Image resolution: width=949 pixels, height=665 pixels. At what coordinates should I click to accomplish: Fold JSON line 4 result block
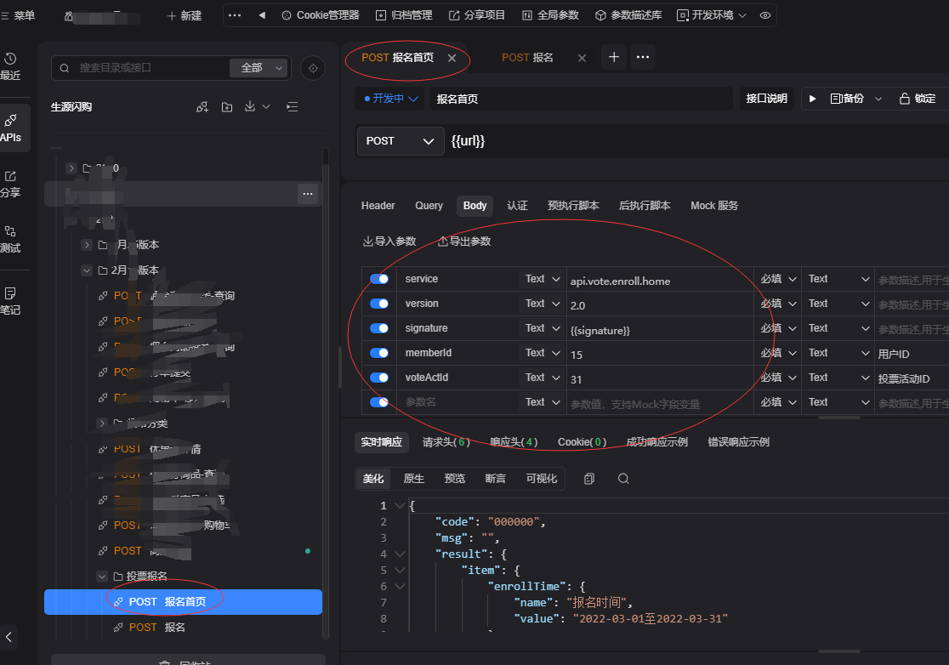[x=400, y=554]
